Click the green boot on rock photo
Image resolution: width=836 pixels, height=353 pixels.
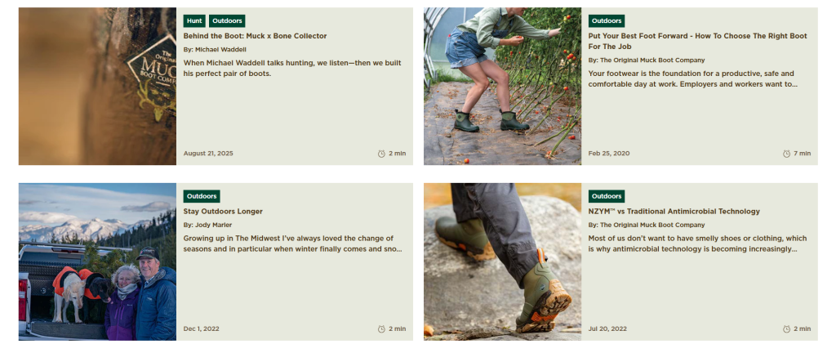pos(502,261)
